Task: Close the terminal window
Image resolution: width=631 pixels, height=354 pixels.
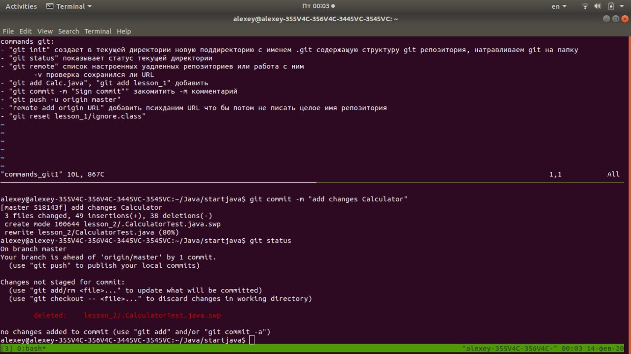Action: pos(624,19)
